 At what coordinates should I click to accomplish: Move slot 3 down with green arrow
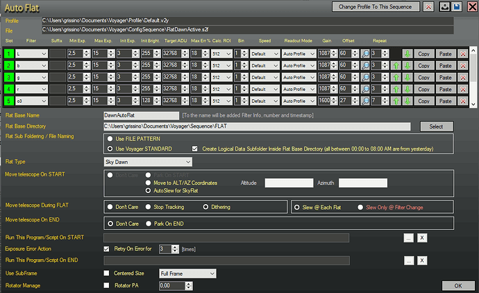point(407,77)
